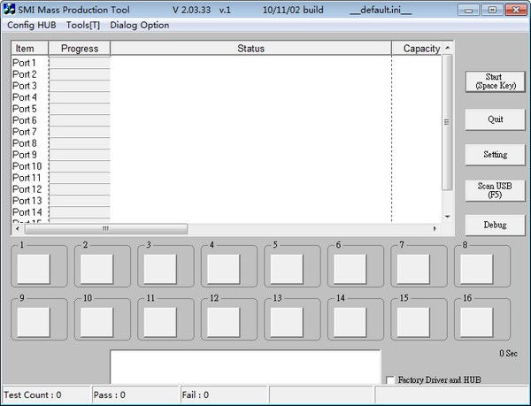Enable Factory Driver and HUB checkbox

[x=390, y=380]
